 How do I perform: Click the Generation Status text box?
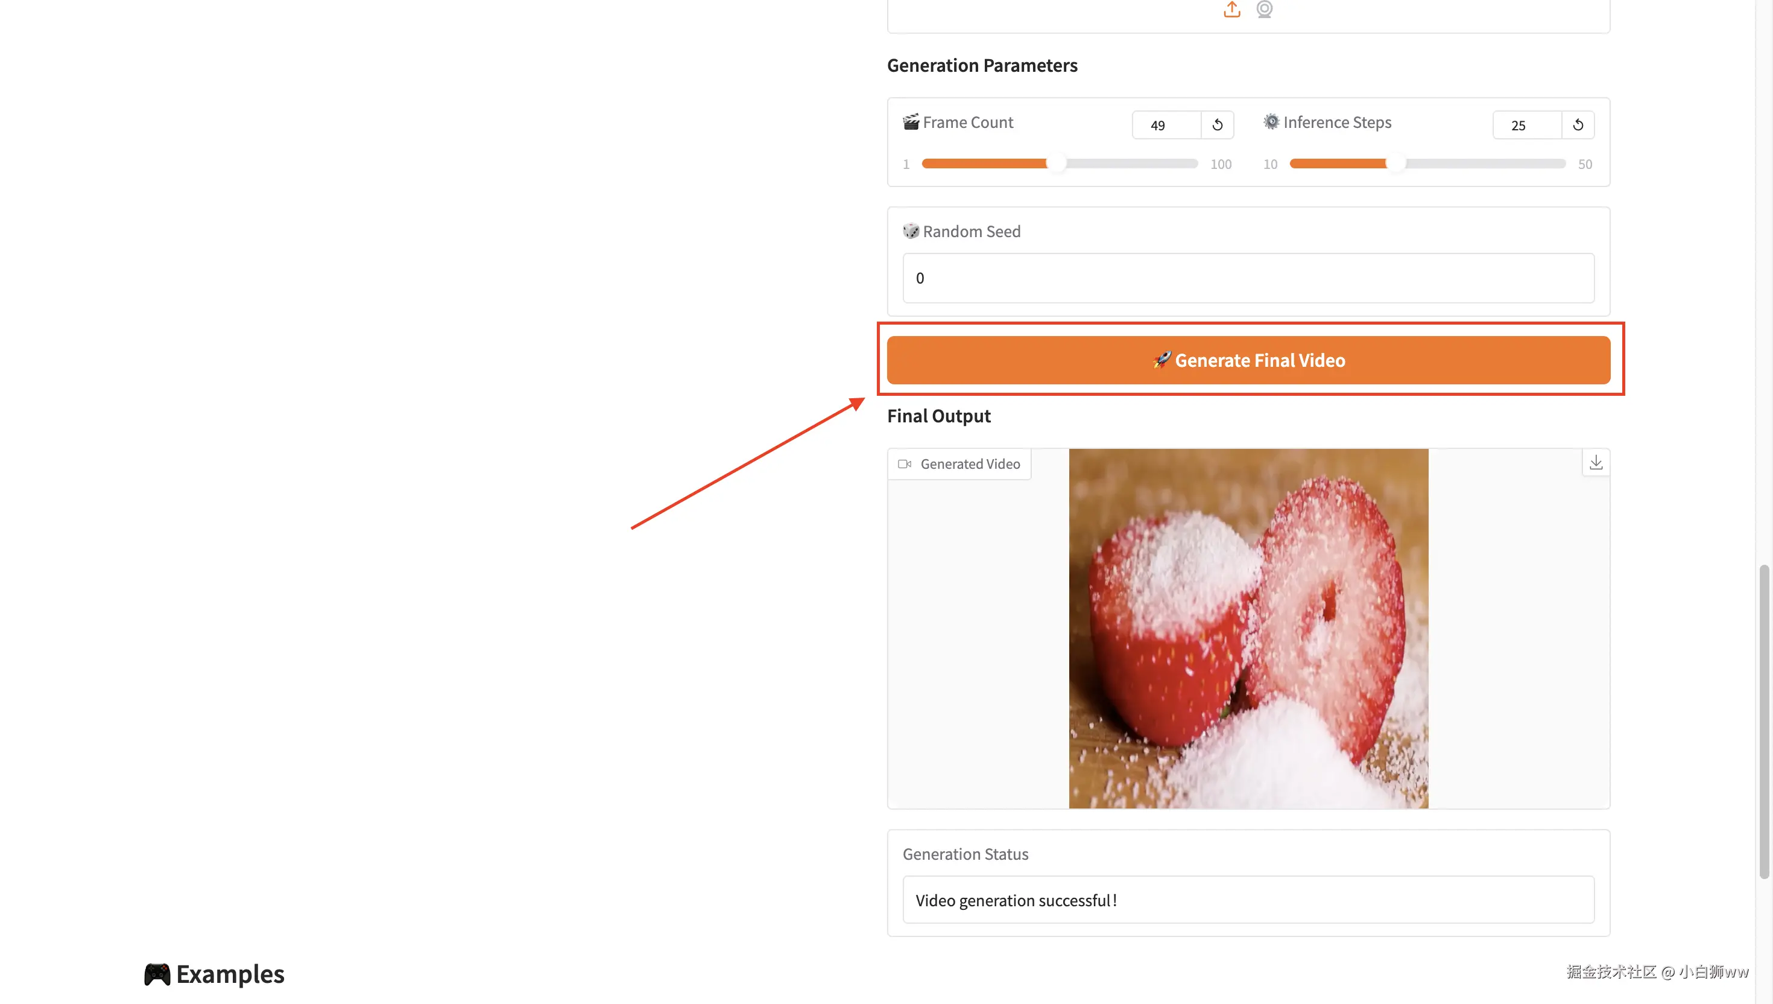tap(1248, 900)
